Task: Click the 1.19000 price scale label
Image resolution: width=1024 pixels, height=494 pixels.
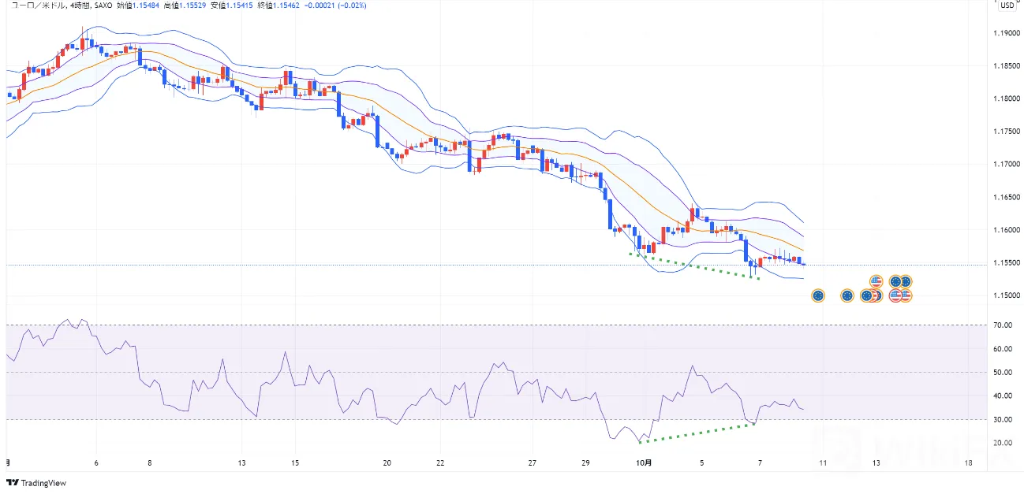Action: tap(1007, 33)
